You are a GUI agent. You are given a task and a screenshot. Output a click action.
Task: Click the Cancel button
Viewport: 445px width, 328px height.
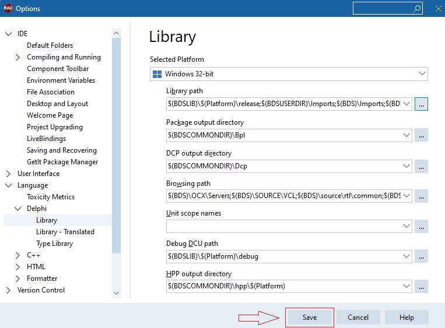pos(358,318)
